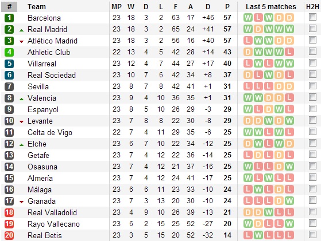Click Real Madrid's green up-arrow position indicator
Viewport: 321px width, 241px height.
click(21, 30)
